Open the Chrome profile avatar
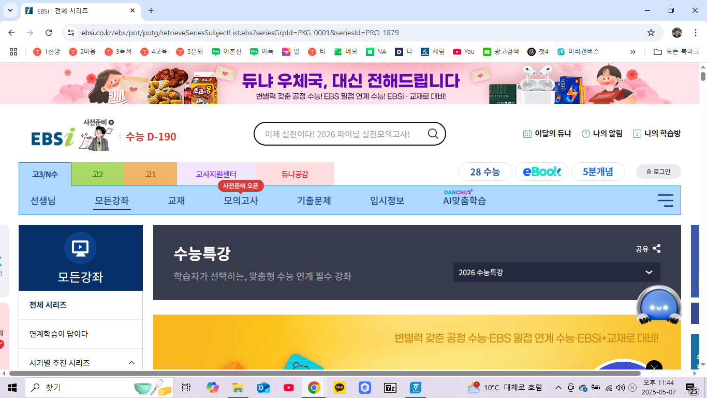707x398 pixels. pyautogui.click(x=677, y=33)
